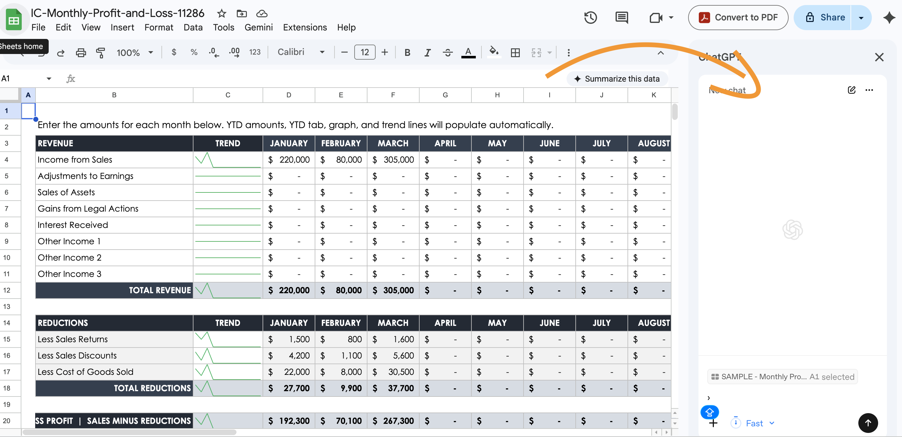Print the spreadsheet

point(81,52)
